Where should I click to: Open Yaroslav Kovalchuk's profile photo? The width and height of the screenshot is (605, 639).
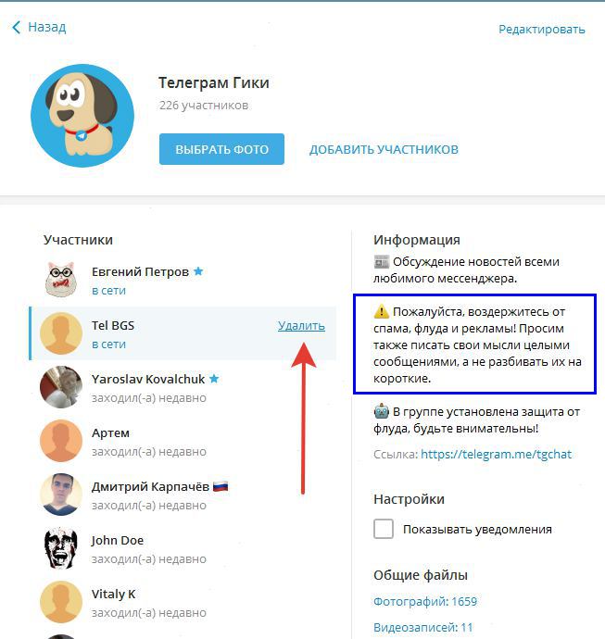61,387
